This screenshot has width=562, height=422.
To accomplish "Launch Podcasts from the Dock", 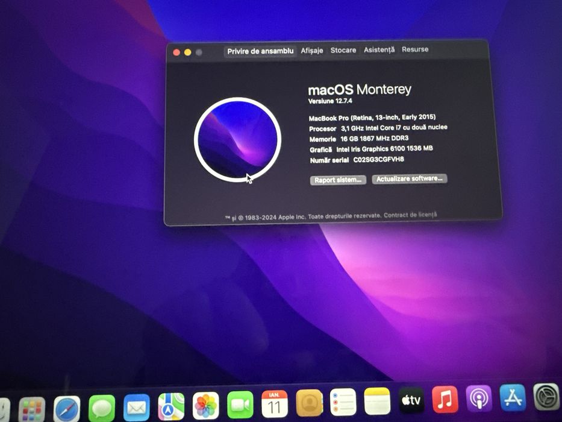I will (479, 398).
